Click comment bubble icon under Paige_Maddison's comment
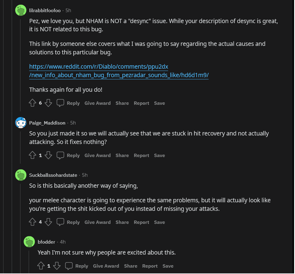295x274 pixels. pyautogui.click(x=60, y=156)
